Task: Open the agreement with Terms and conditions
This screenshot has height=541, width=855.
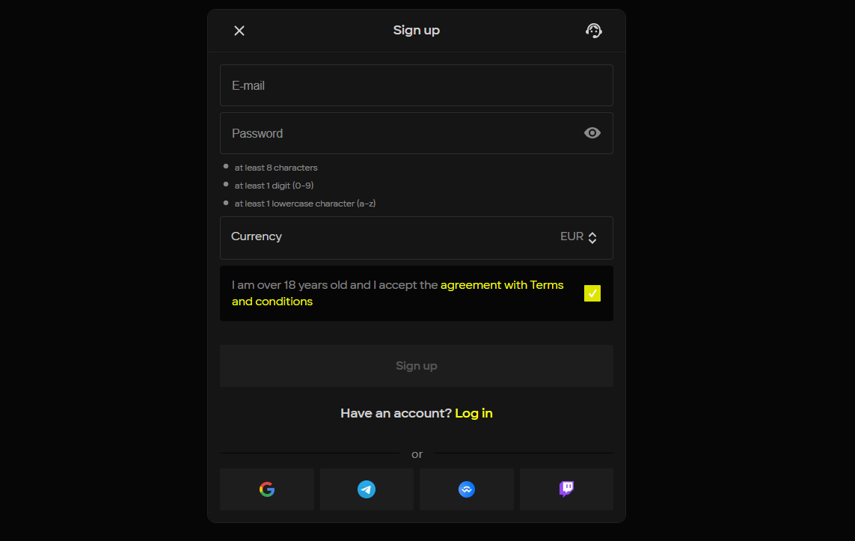Action: (501, 285)
